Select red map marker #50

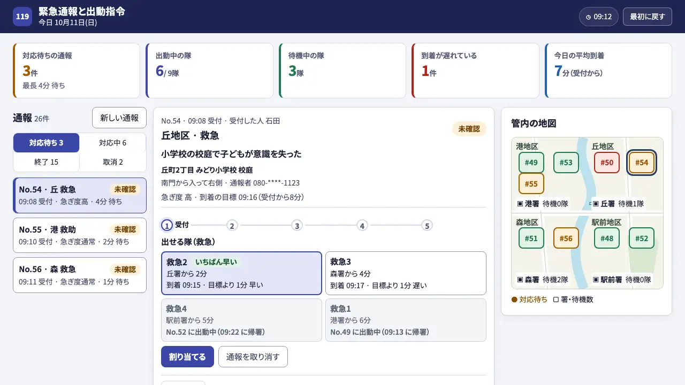coord(607,163)
